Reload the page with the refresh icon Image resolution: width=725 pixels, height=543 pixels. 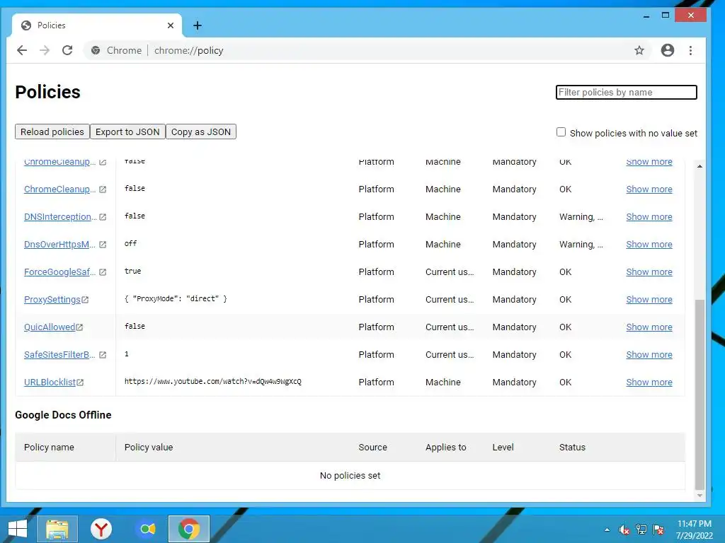click(x=67, y=50)
